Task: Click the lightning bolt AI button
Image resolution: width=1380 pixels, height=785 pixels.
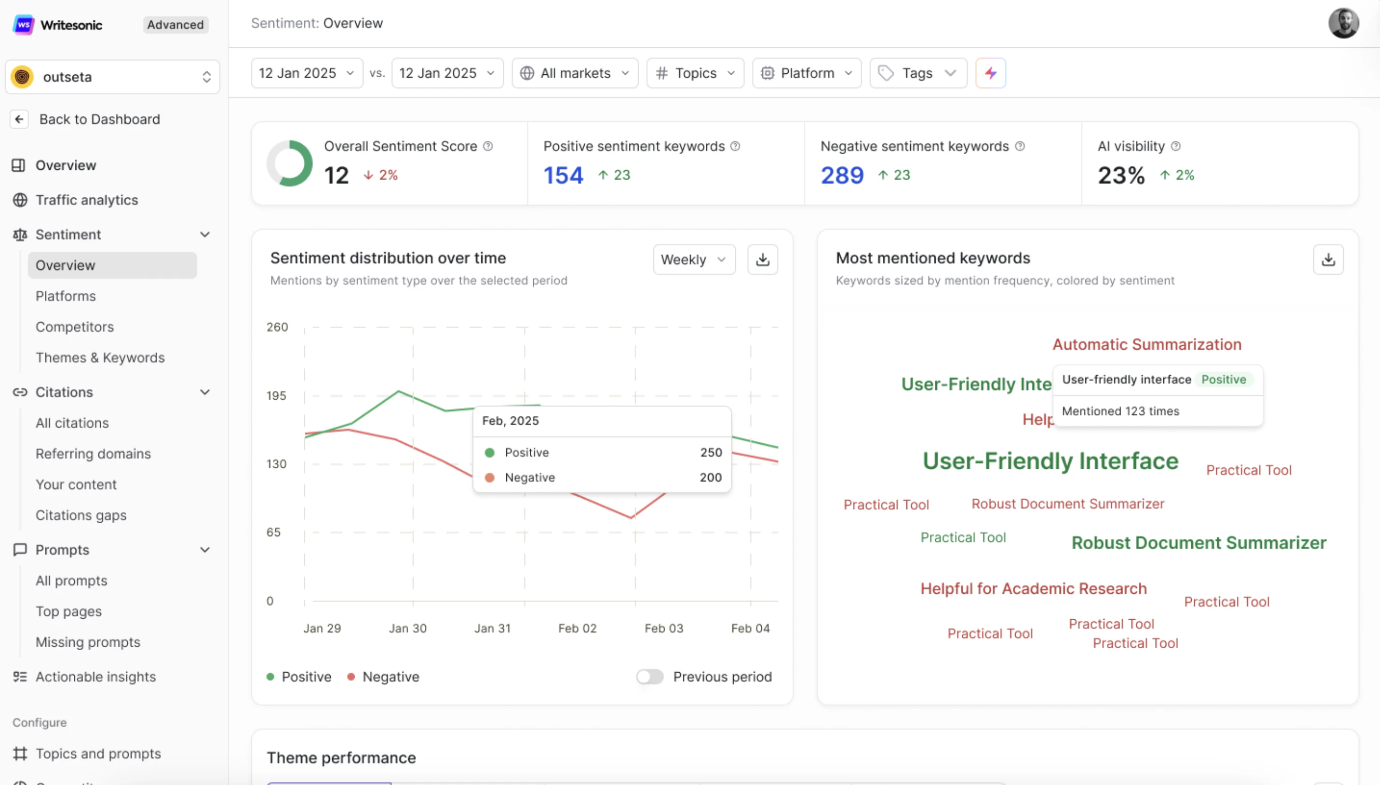Action: tap(990, 73)
